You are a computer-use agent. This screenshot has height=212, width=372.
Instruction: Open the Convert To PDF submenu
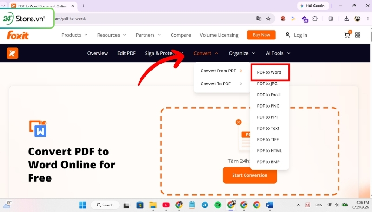coord(221,84)
